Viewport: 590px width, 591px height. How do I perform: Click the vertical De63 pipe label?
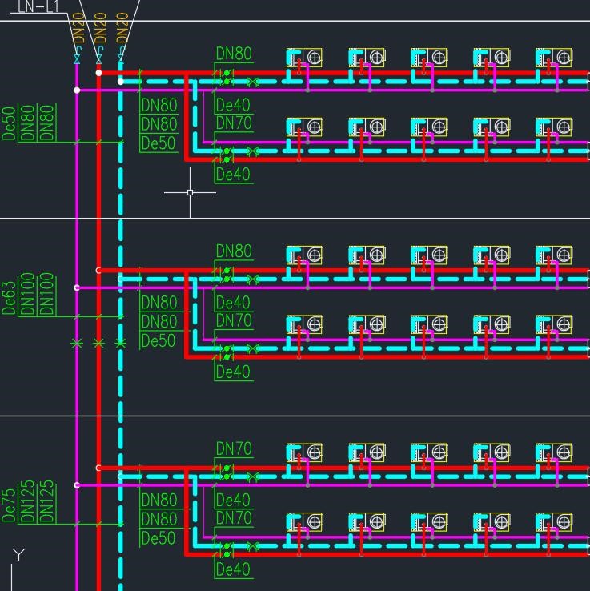tap(10, 297)
